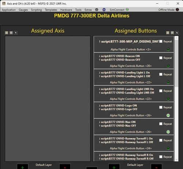
Task: Toggle Repeat checkbox for Landing Light L
Action: (x=161, y=74)
